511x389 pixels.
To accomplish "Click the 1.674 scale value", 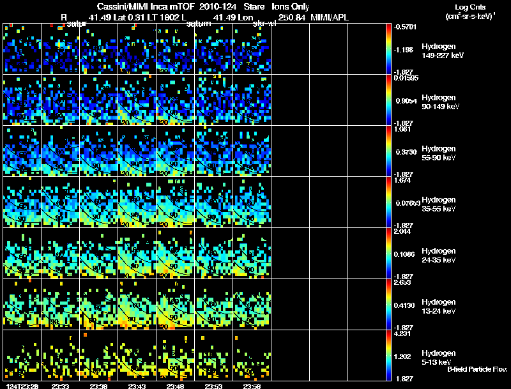I will click(402, 180).
